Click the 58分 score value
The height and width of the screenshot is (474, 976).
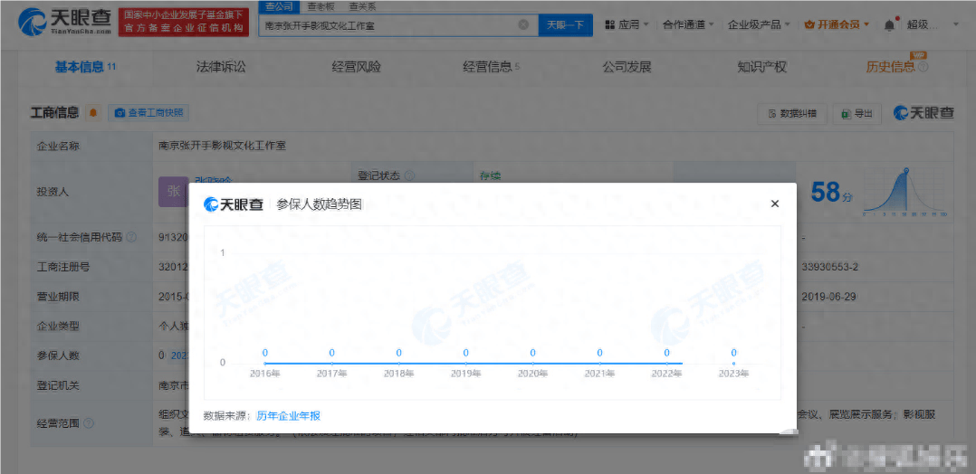pos(832,193)
